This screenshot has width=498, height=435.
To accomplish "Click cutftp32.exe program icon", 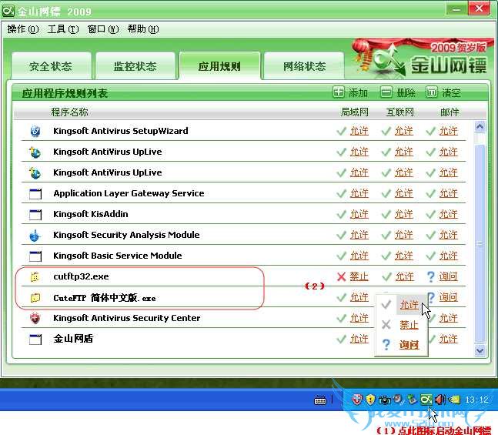I will pos(35,276).
